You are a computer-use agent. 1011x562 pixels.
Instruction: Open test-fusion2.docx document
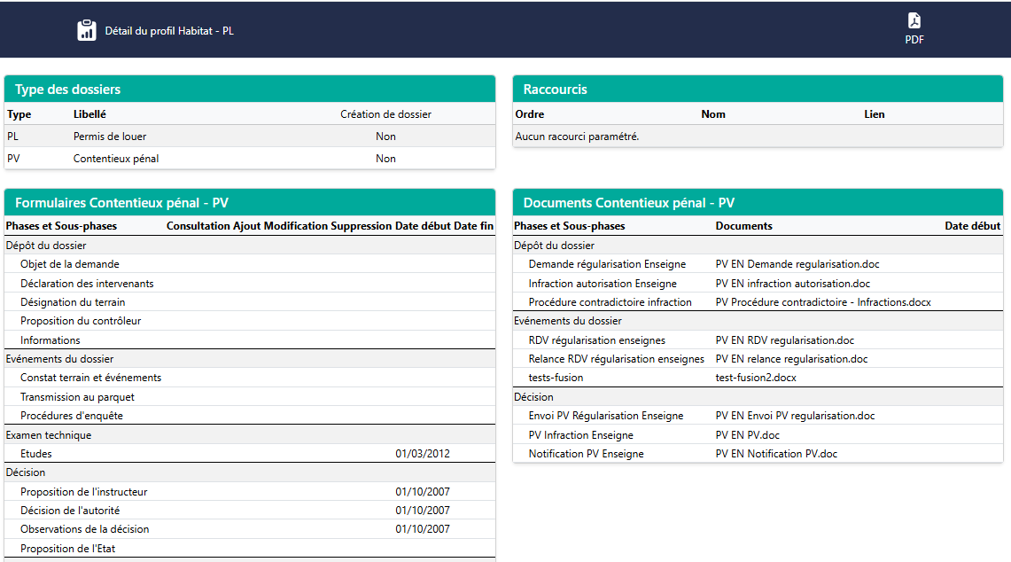click(x=755, y=378)
